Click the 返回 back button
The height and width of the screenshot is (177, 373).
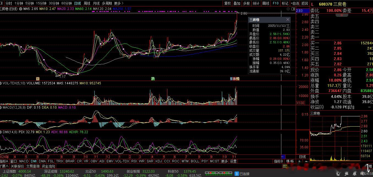pos(304,3)
